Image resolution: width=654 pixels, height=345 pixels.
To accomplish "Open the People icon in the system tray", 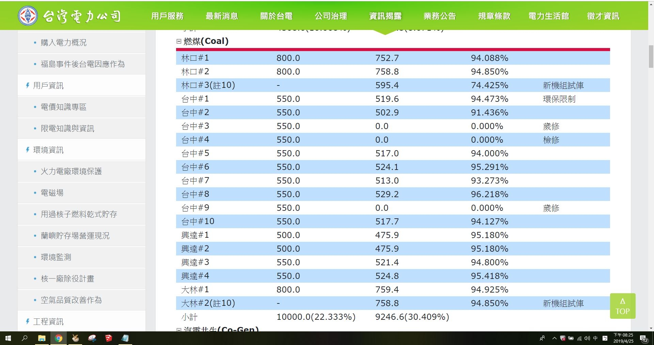I will [x=542, y=338].
